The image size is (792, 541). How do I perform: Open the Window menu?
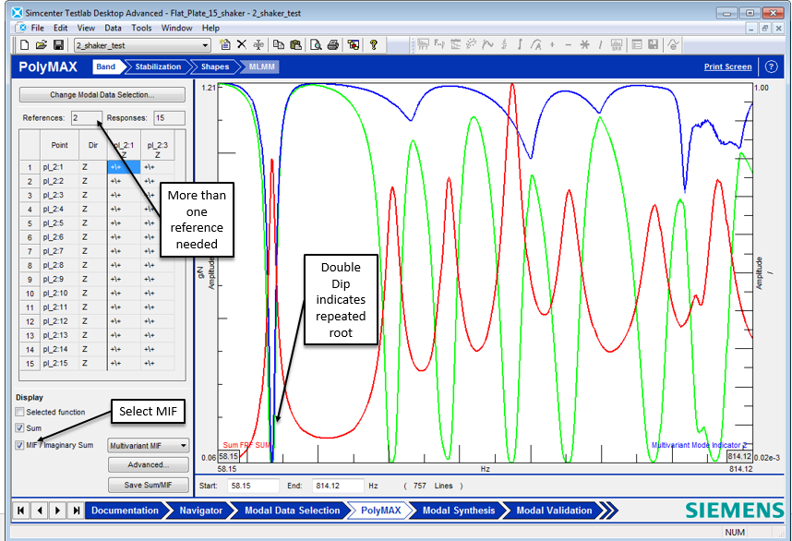(x=177, y=29)
